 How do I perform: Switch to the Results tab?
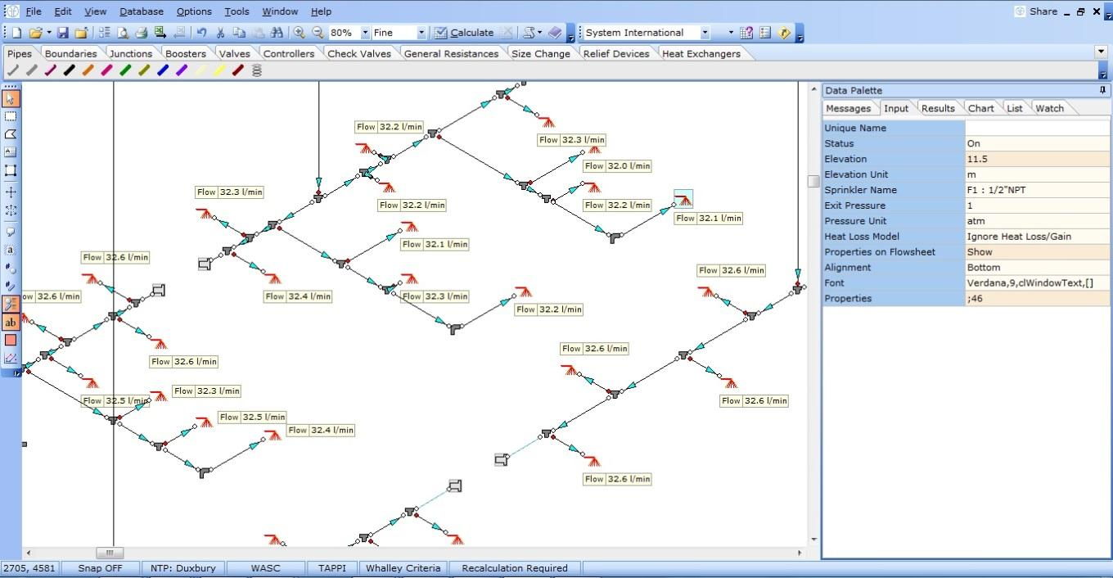tap(937, 108)
